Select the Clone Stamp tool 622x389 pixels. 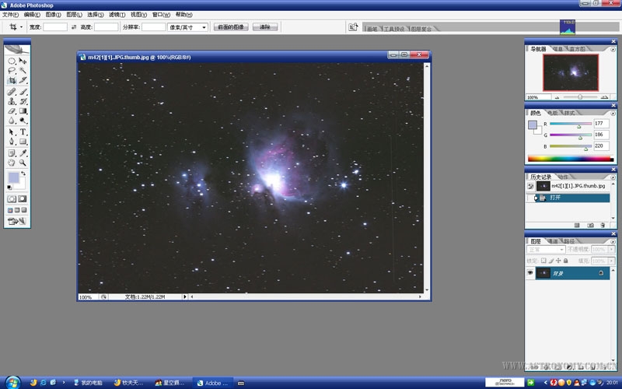point(12,102)
